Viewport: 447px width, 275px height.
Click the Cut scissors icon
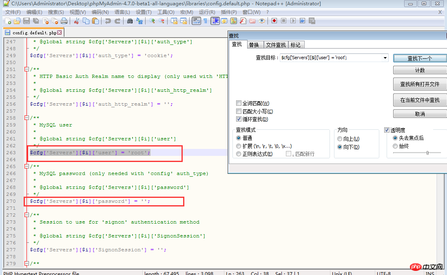click(76, 21)
